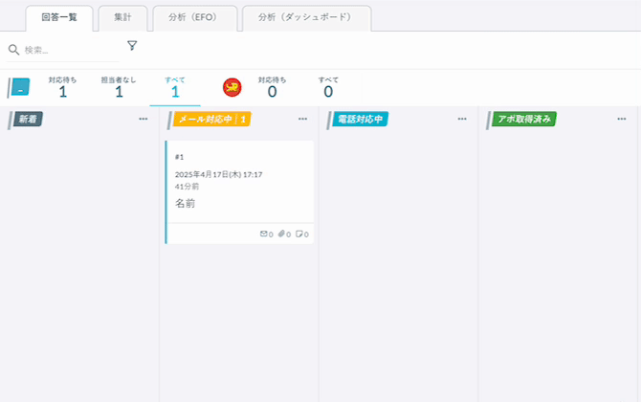This screenshot has height=402, width=641.
Task: Open the 分析（EFO） tab
Action: pyautogui.click(x=195, y=18)
